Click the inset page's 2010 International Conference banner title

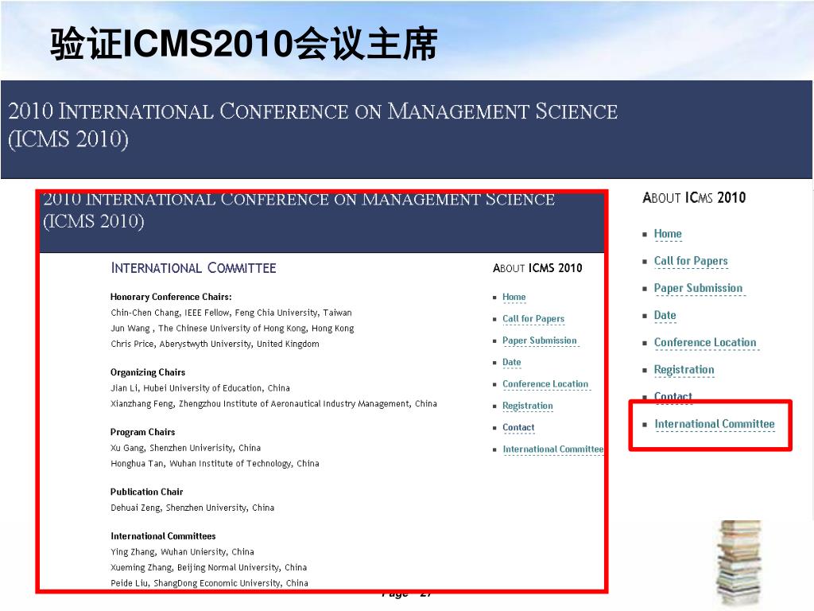[299, 211]
